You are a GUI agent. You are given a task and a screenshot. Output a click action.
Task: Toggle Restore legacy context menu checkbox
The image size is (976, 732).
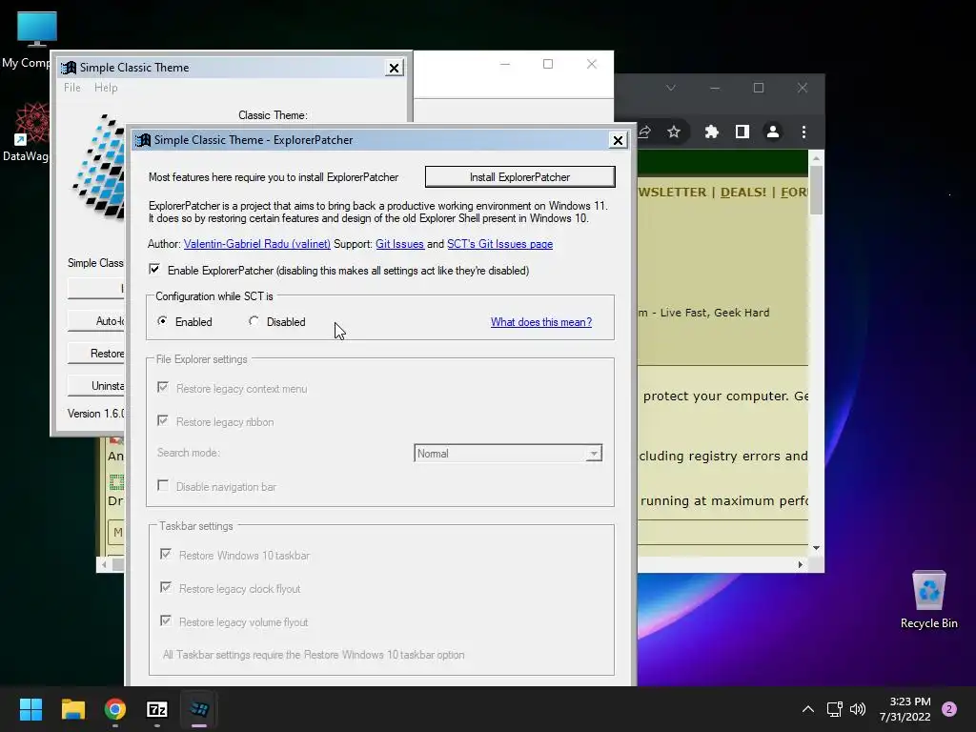pyautogui.click(x=163, y=388)
